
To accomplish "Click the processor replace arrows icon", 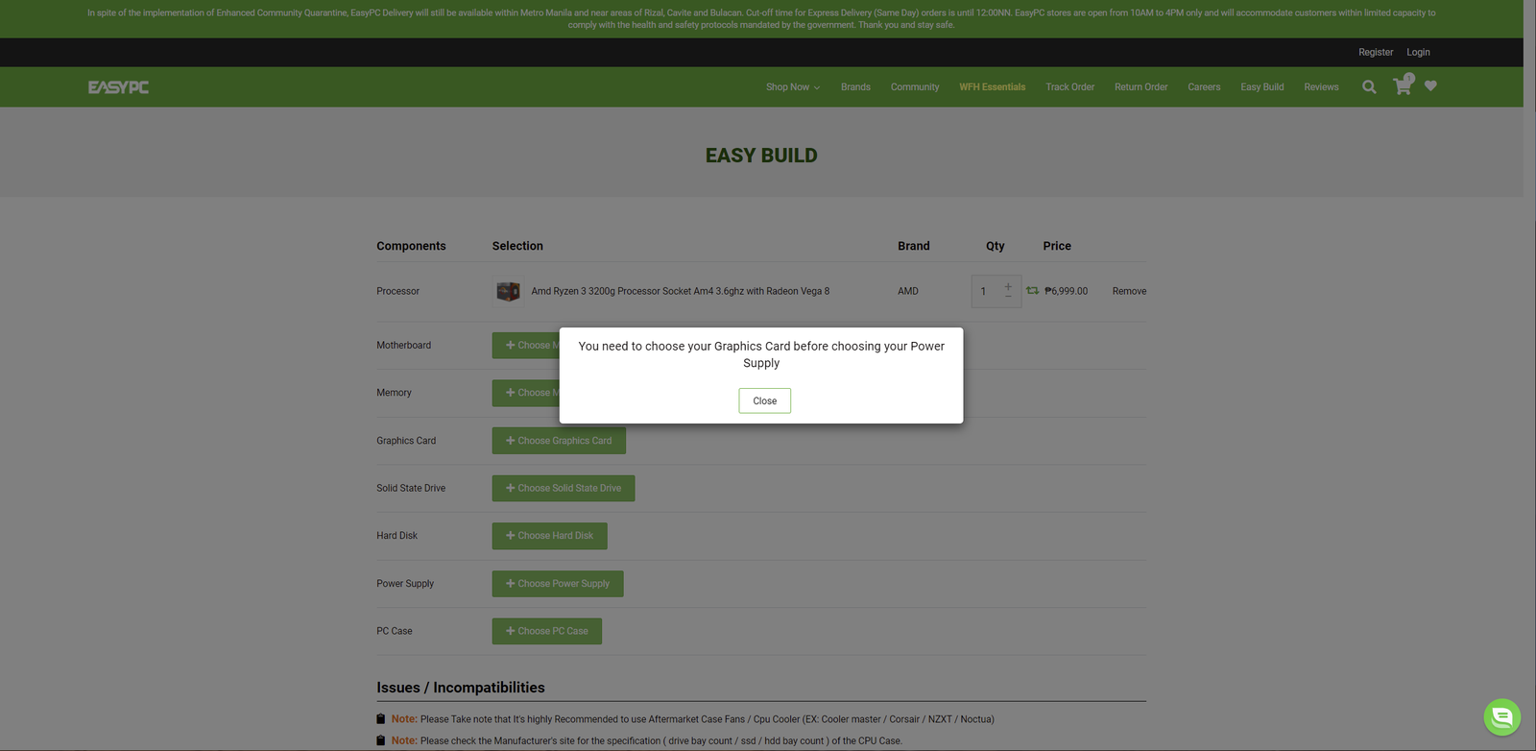I will [x=1032, y=291].
